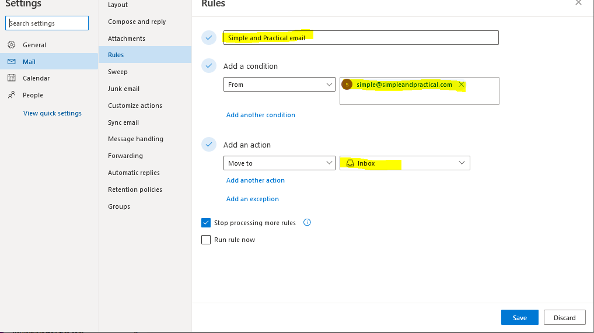Open the Junk email settings
594x333 pixels.
click(x=124, y=89)
